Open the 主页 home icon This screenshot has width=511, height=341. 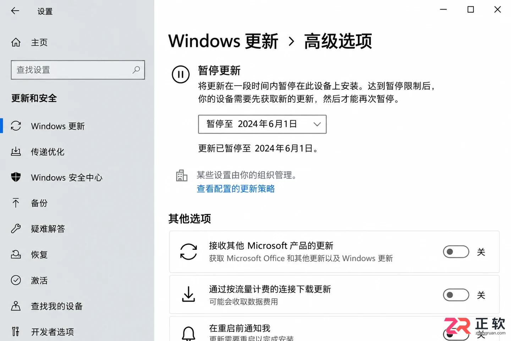pyautogui.click(x=16, y=42)
